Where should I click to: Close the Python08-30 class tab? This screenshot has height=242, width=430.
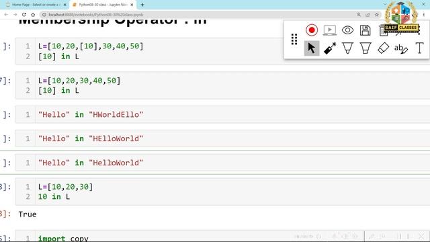pyautogui.click(x=132, y=5)
